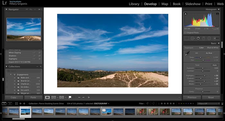Filter by rejected photos flag icon
This screenshot has height=121, width=225.
pyautogui.click(x=153, y=103)
